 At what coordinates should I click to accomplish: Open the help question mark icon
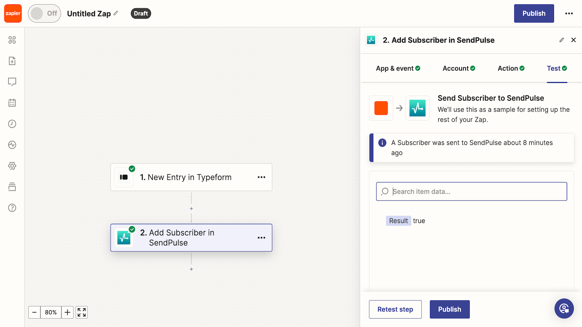click(12, 208)
